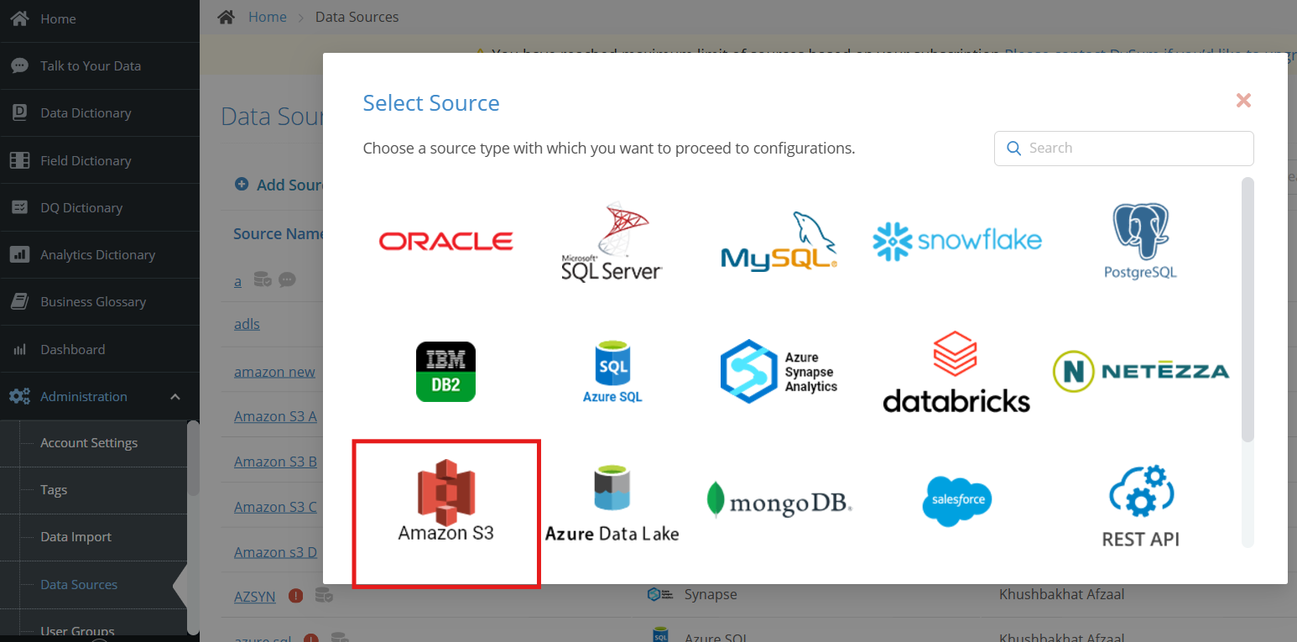Click the Talk to Your Data chat icon
The image size is (1297, 642).
click(20, 65)
